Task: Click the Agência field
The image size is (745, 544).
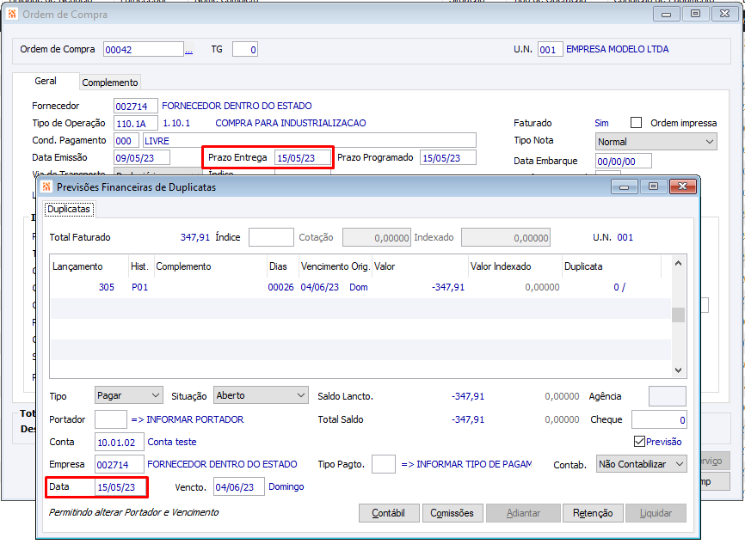Action: 668,396
